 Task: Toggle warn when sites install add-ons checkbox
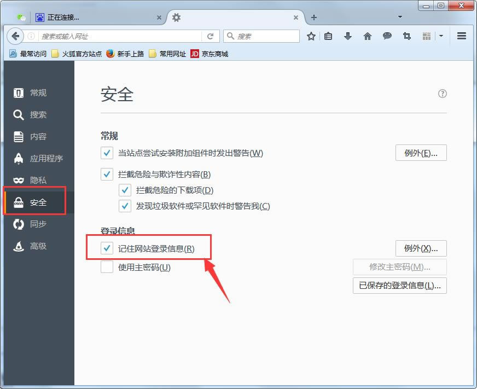tap(107, 153)
